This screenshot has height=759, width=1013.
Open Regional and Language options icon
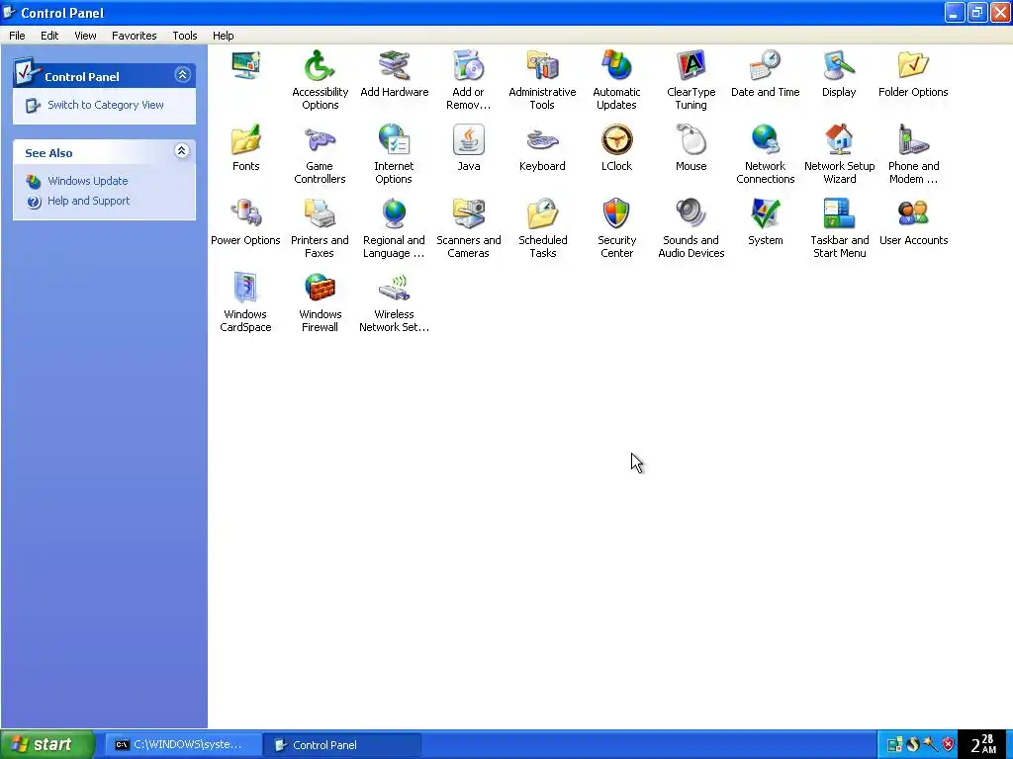(394, 213)
